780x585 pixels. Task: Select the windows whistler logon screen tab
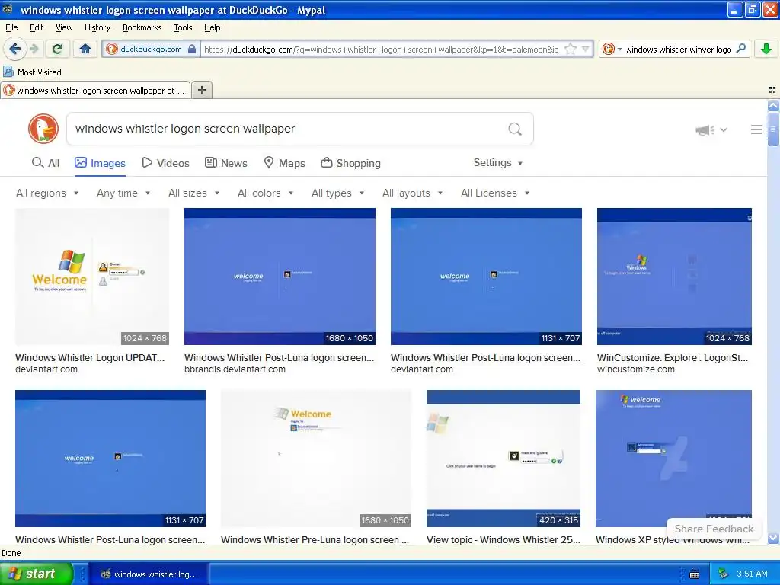pyautogui.click(x=95, y=91)
